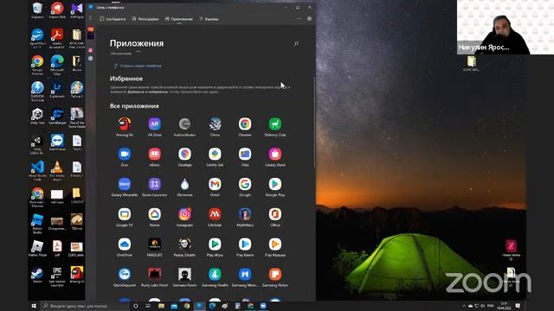
Task: Click the Windows Start button
Action: tap(34, 306)
